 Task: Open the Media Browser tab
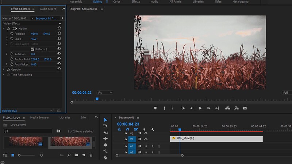click(39, 117)
